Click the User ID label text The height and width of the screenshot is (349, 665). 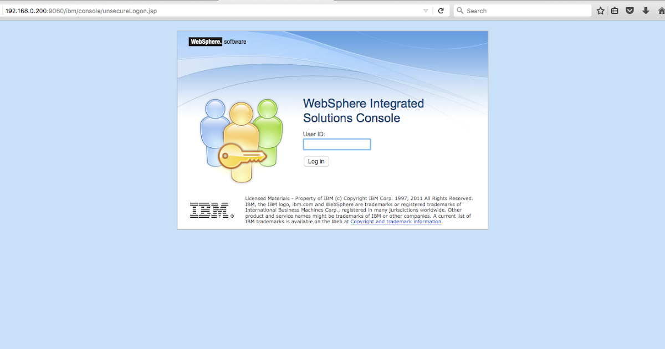(x=314, y=134)
